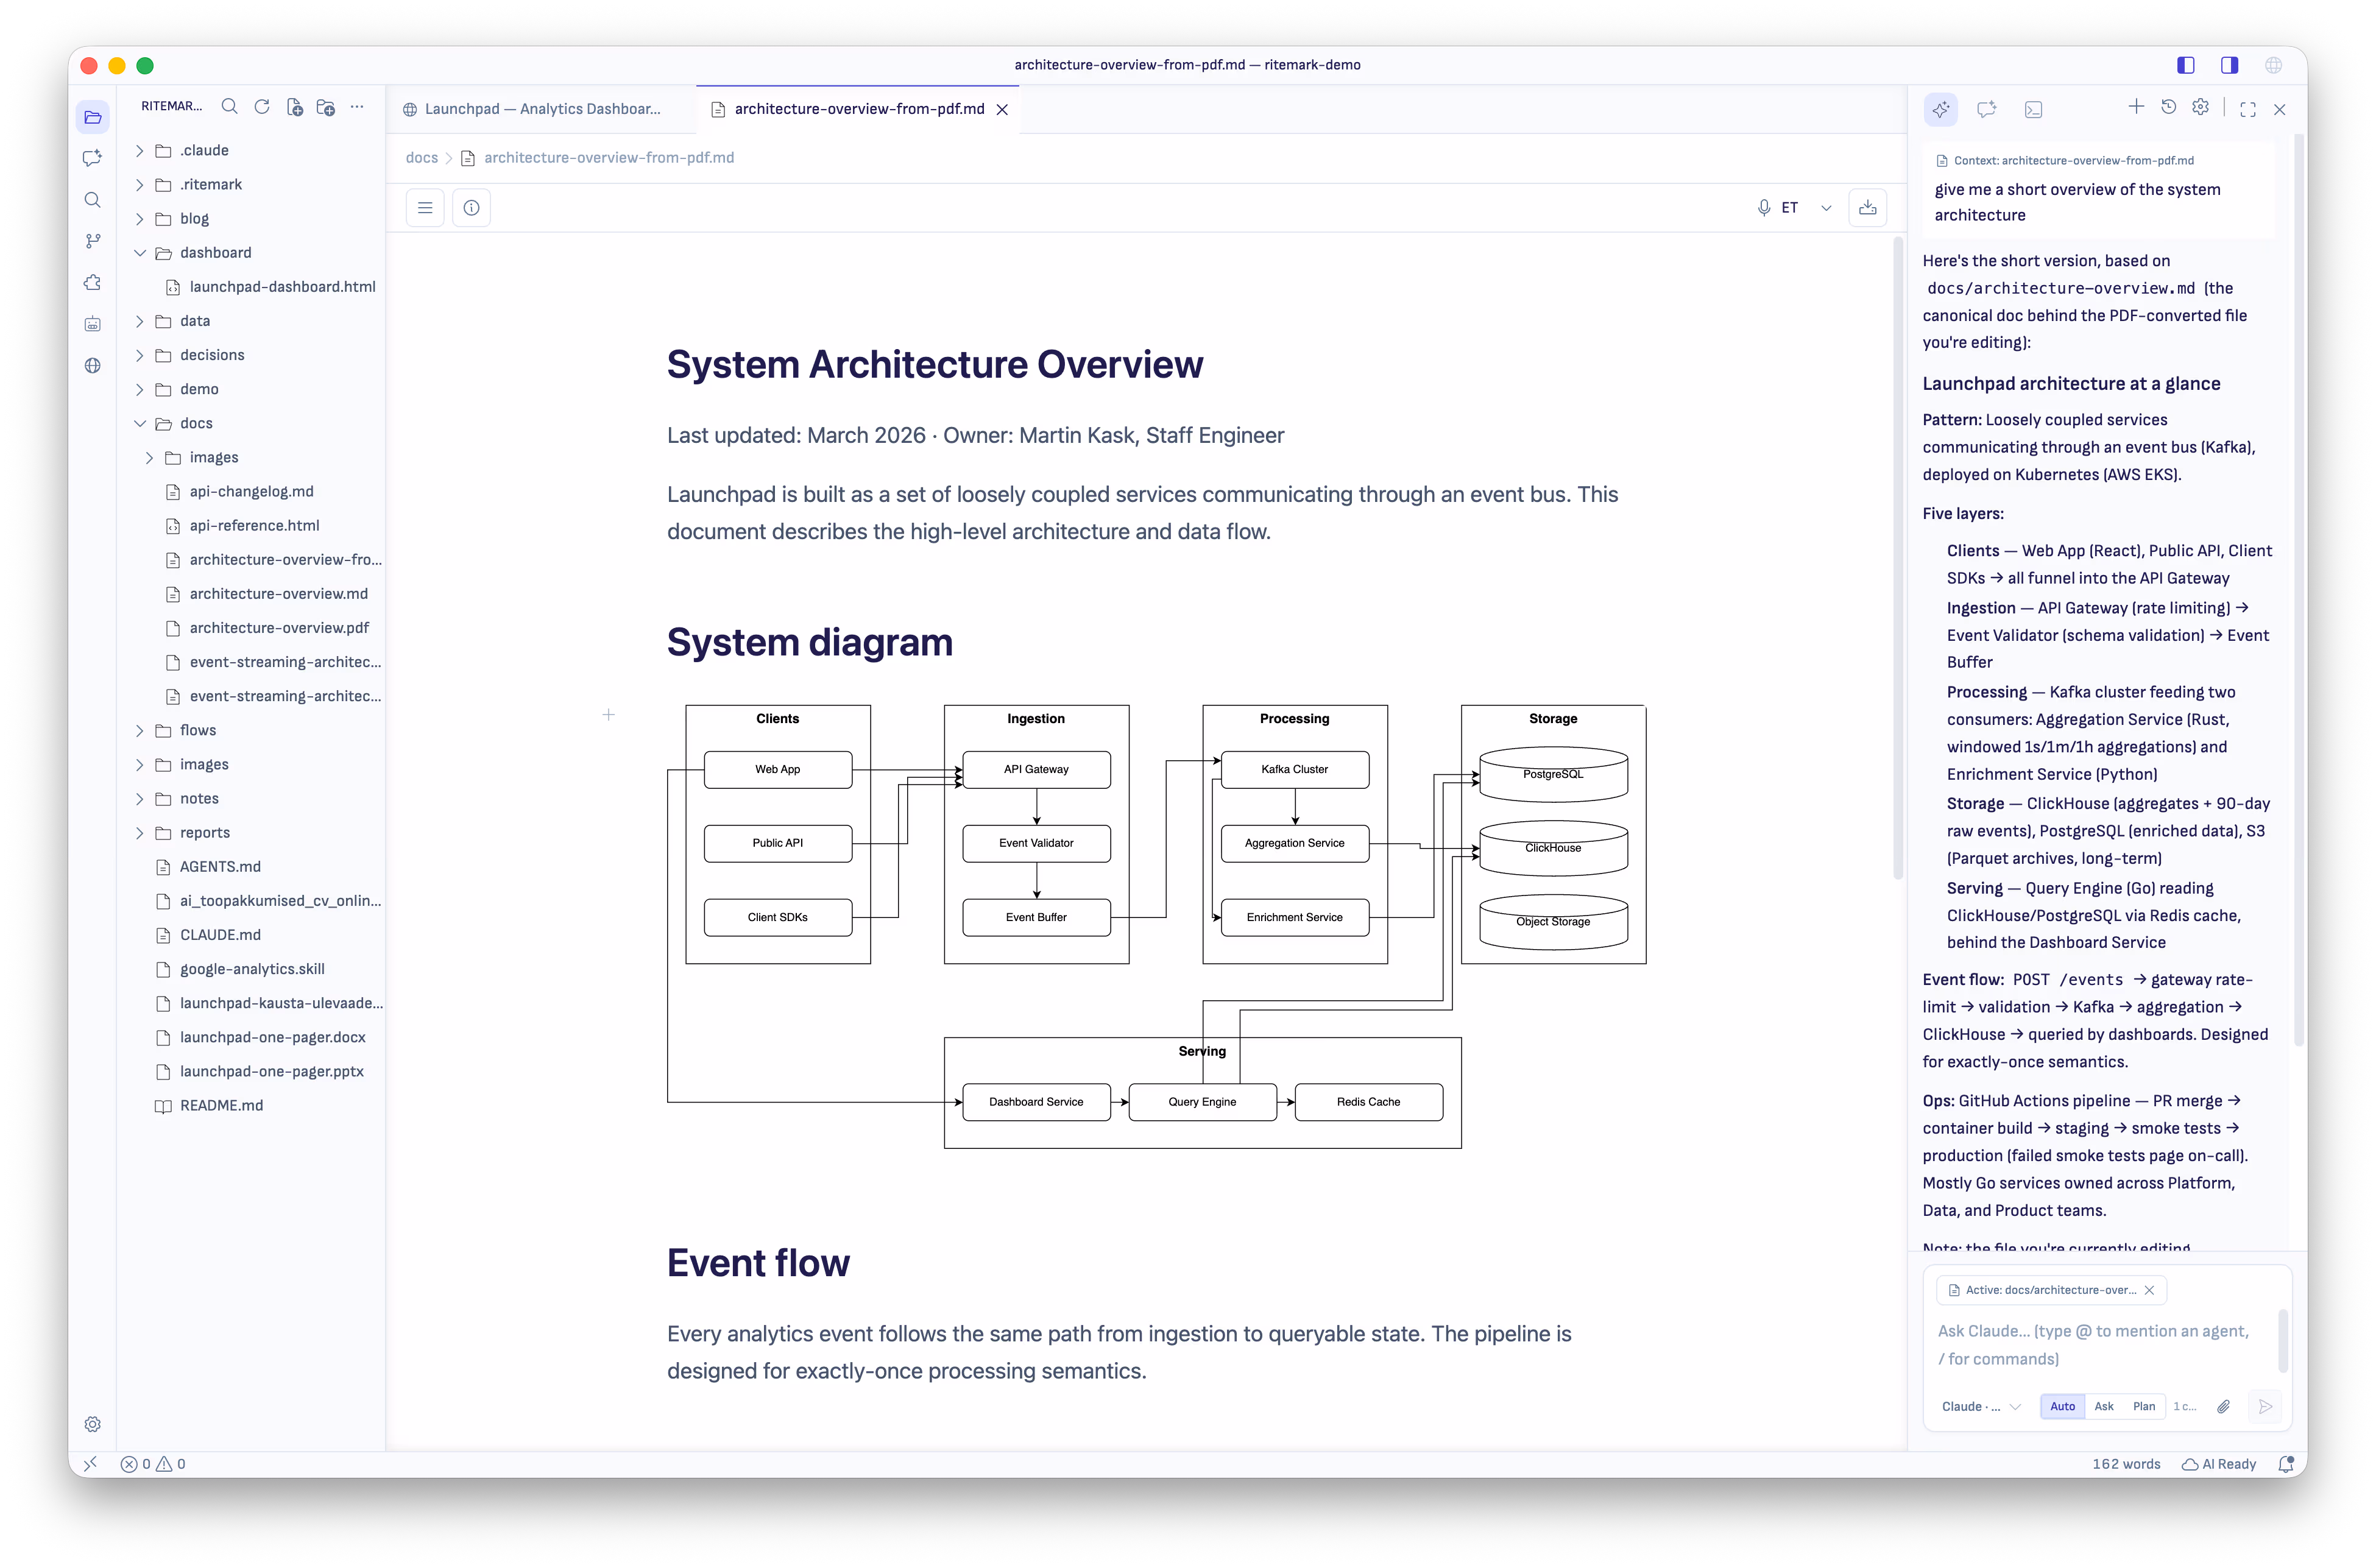Open the Explorer view in activity bar

coord(93,117)
